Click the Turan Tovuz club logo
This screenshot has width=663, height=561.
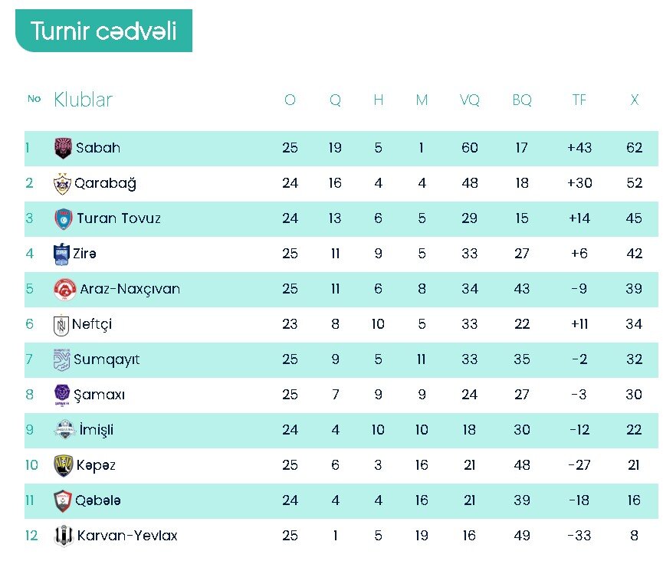[63, 218]
